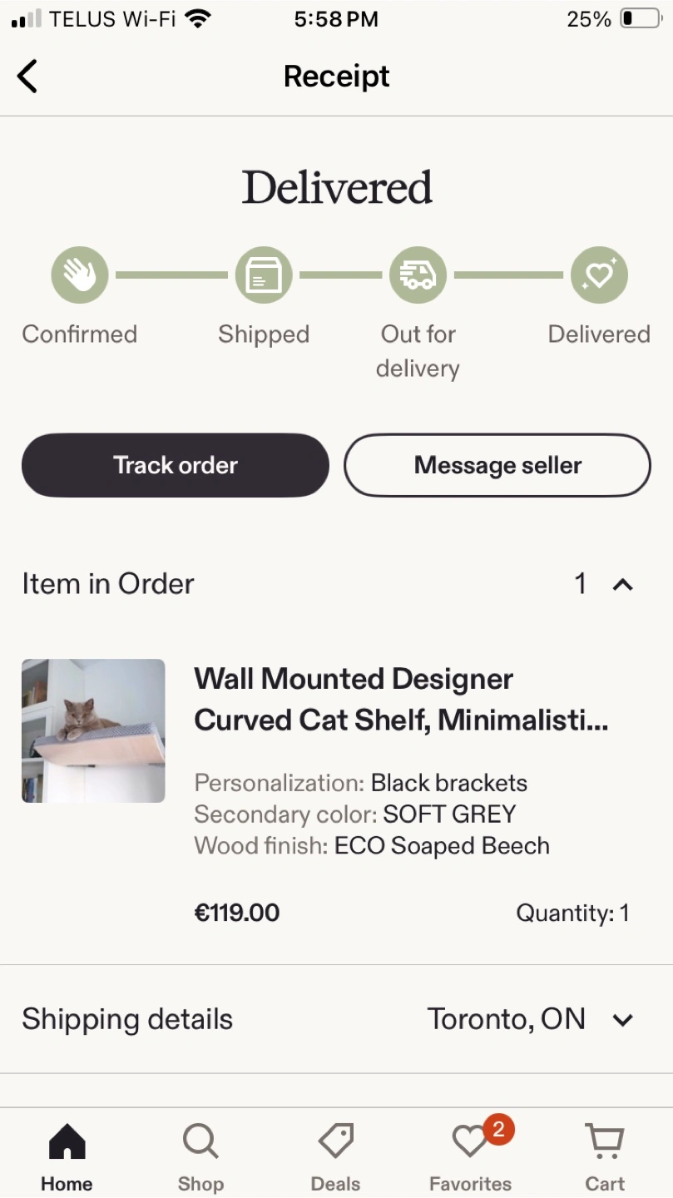Tap the Delivered heart icon

[x=599, y=275]
